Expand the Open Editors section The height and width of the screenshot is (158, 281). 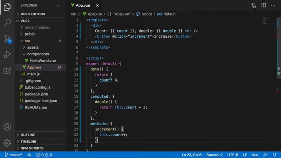41,14
